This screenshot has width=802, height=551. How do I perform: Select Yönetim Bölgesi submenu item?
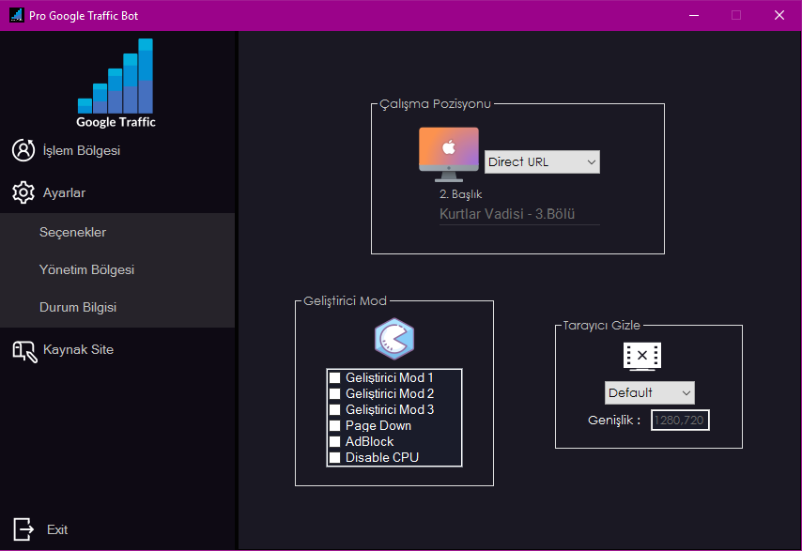pyautogui.click(x=87, y=269)
